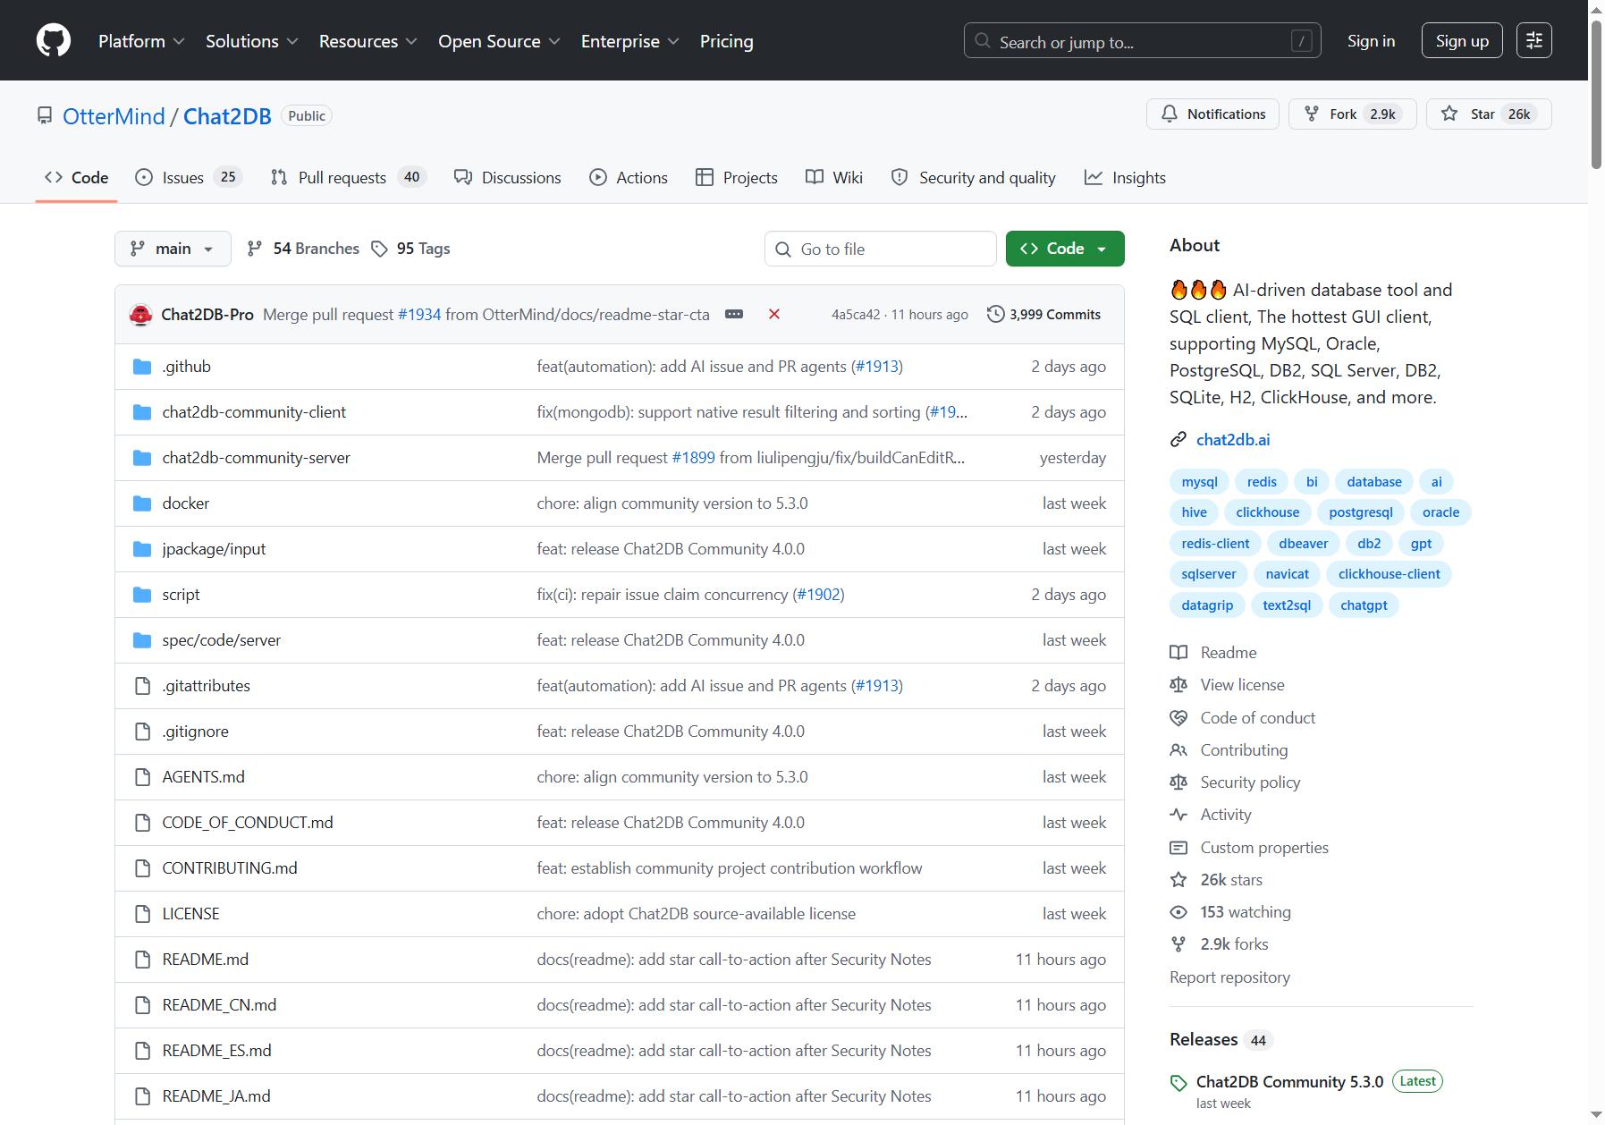Click the LICENSE file icon
Viewport: 1605px width, 1125px height.
(x=142, y=914)
